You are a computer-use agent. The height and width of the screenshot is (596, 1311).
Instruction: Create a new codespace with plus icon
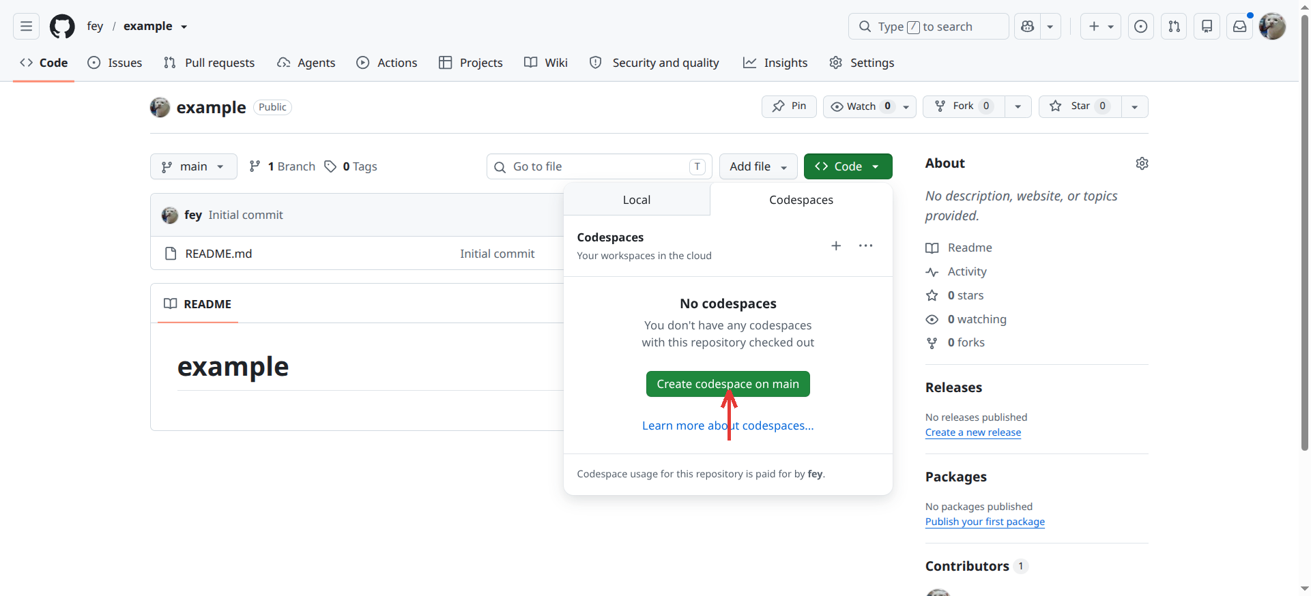[836, 245]
